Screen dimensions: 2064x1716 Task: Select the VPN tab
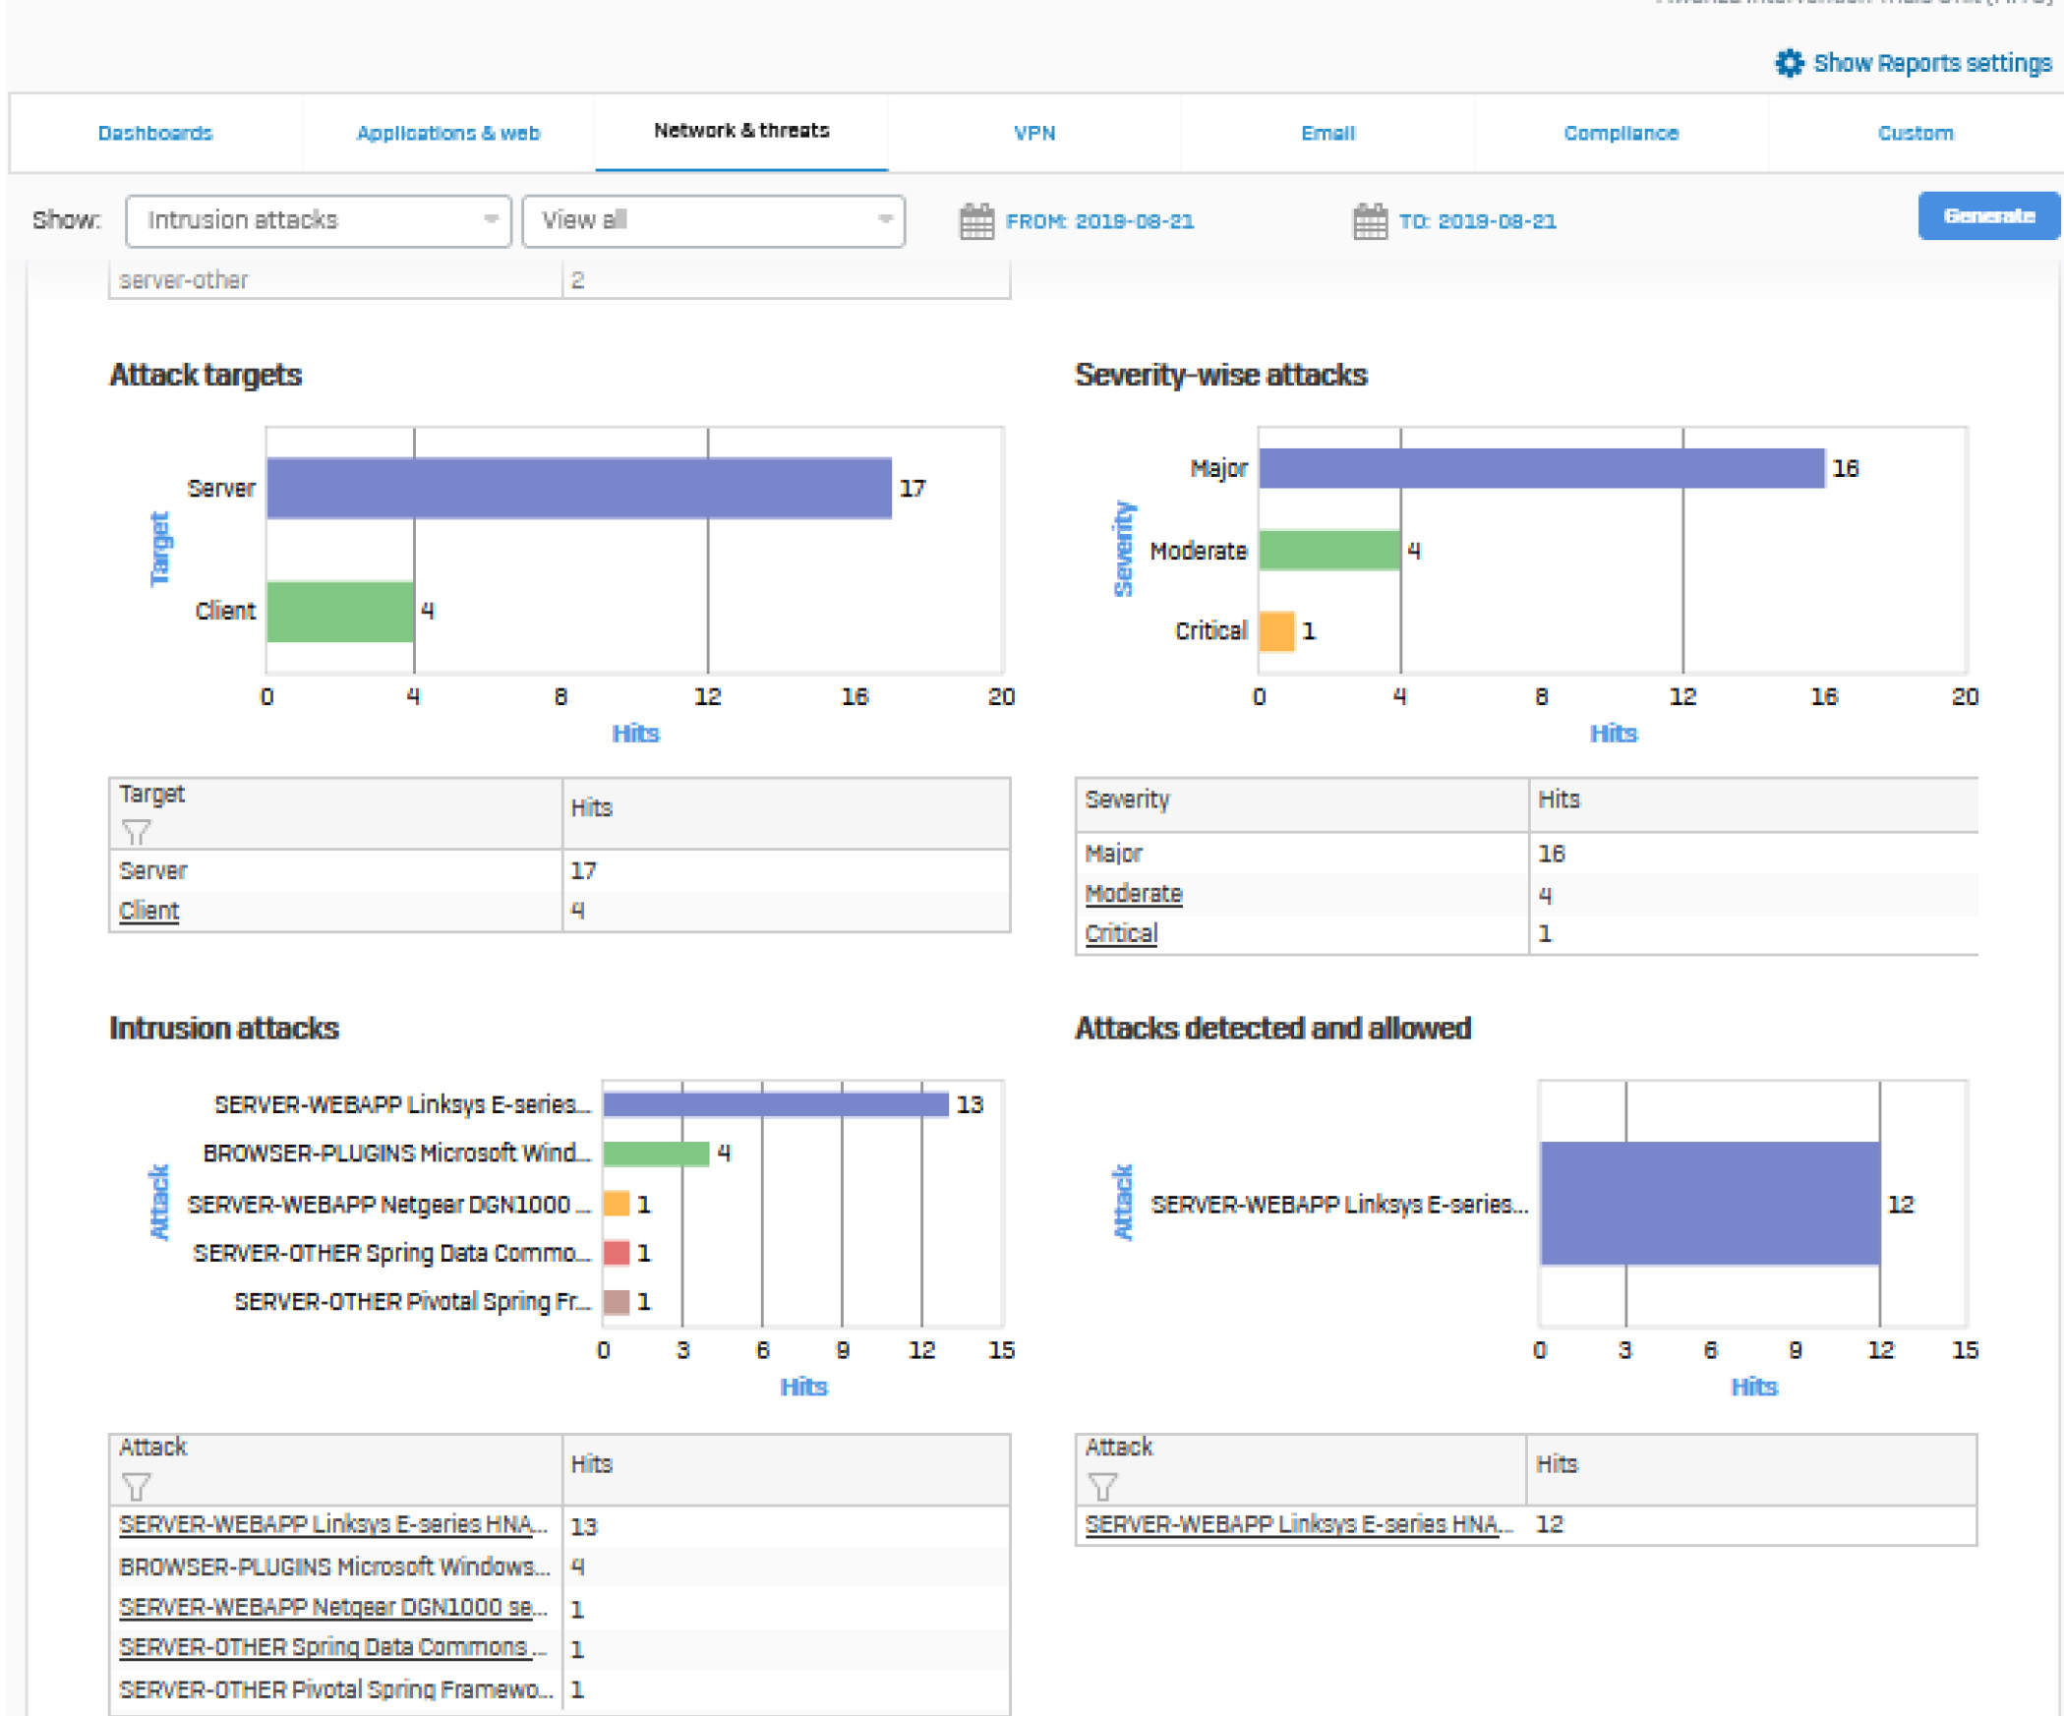(1034, 133)
